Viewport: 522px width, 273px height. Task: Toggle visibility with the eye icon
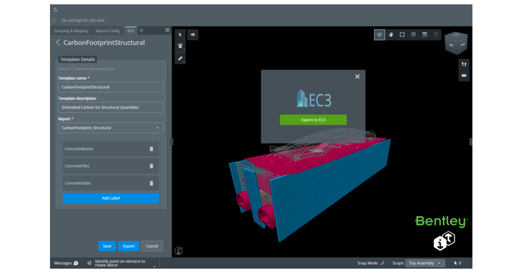(193, 34)
